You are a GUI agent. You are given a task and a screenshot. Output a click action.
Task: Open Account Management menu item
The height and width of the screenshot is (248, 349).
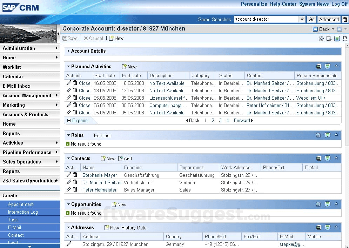(30, 95)
